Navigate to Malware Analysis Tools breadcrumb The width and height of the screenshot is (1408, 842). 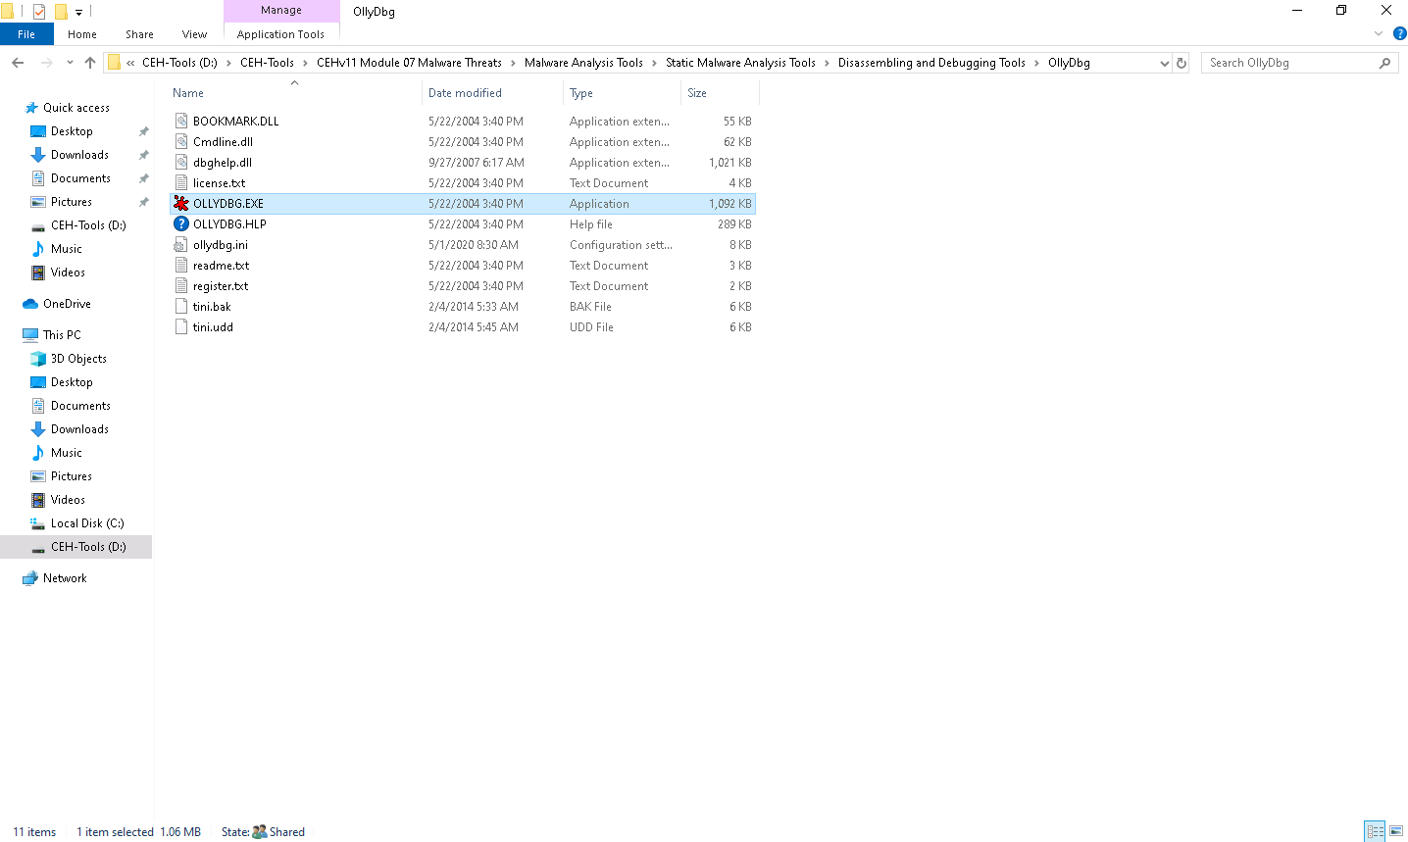click(583, 63)
